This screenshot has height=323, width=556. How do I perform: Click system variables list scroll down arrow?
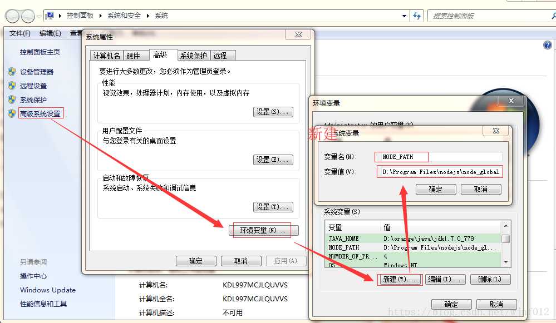pyautogui.click(x=506, y=262)
